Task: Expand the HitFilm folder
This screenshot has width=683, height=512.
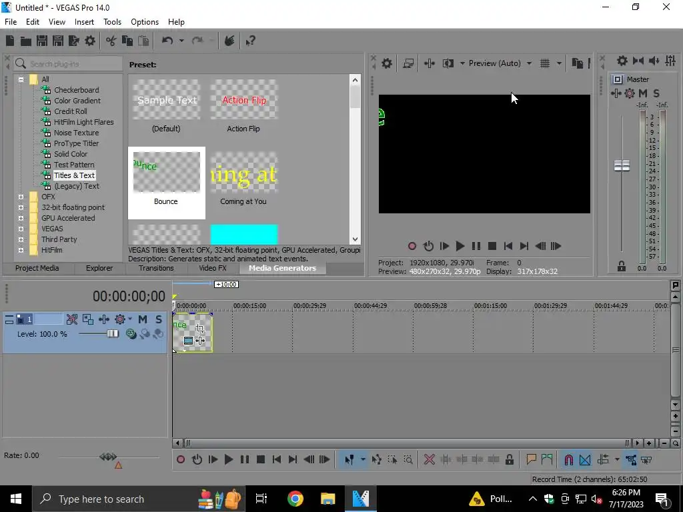Action: click(21, 251)
